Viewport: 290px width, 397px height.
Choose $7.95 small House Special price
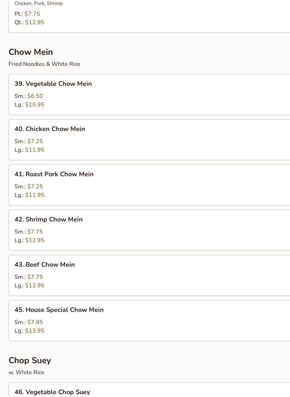35,322
